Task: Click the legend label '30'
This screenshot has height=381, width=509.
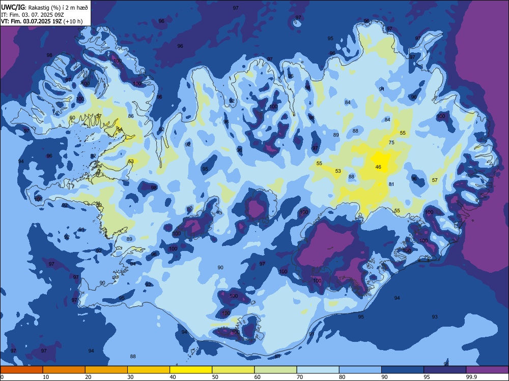Action: [130, 377]
